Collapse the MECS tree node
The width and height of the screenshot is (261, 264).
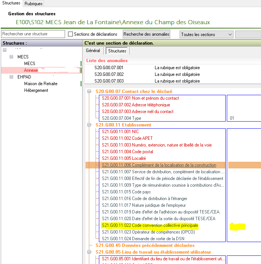pyautogui.click(x=11, y=57)
